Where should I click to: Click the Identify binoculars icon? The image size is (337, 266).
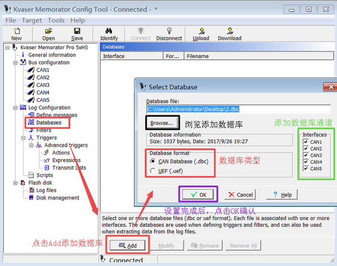coord(109,31)
